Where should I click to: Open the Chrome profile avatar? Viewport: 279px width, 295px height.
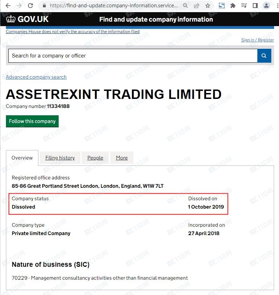pyautogui.click(x=266, y=6)
